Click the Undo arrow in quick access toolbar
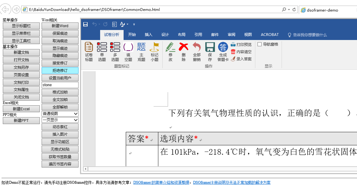This screenshot has height=185, width=357. (94, 24)
